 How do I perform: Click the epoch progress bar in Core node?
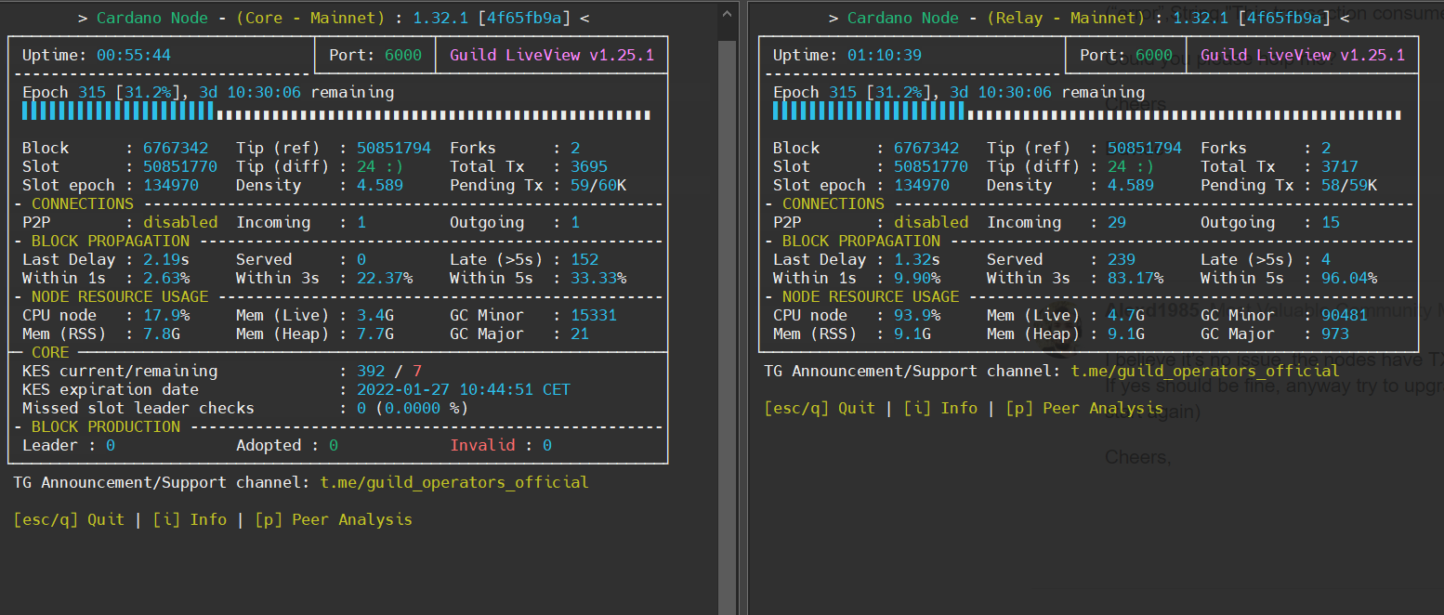[x=336, y=113]
